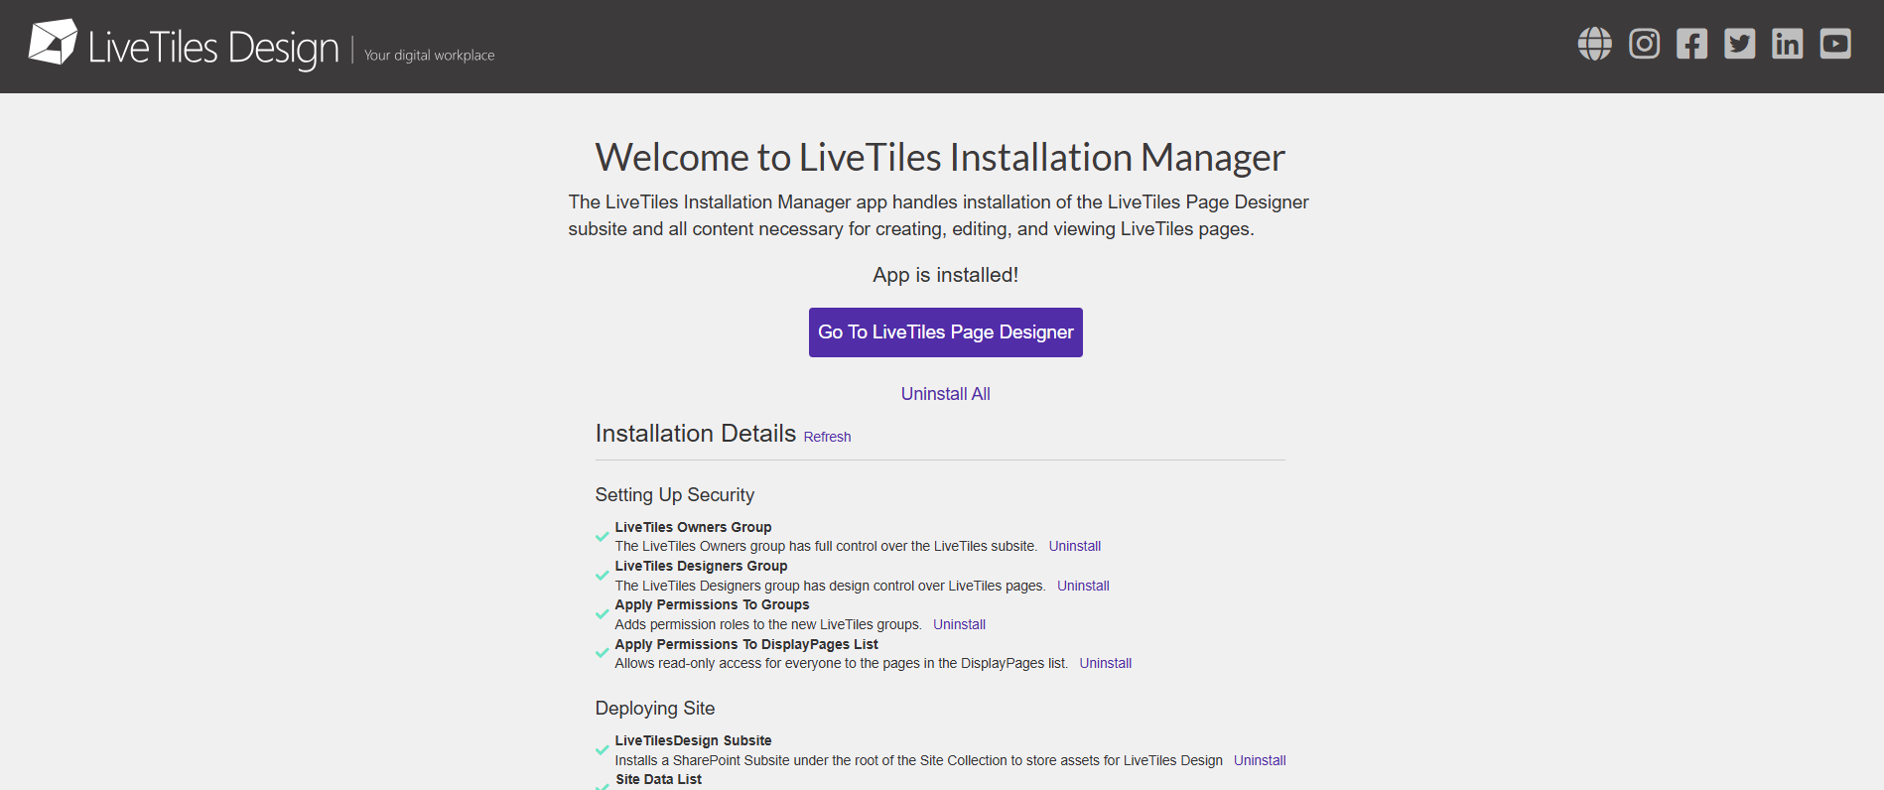Click 'Allows read-only access for everyone' description
Viewport: 1884px width, 790px height.
(841, 663)
